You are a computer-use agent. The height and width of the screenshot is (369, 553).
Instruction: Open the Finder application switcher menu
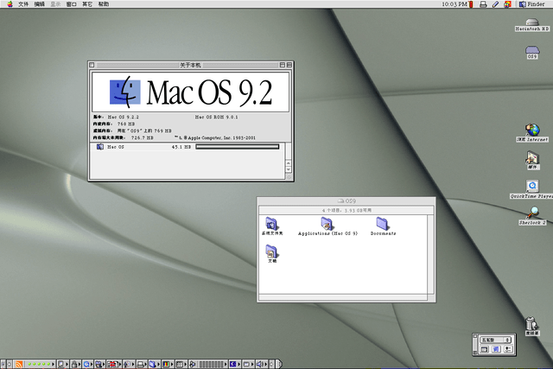tap(530, 4)
